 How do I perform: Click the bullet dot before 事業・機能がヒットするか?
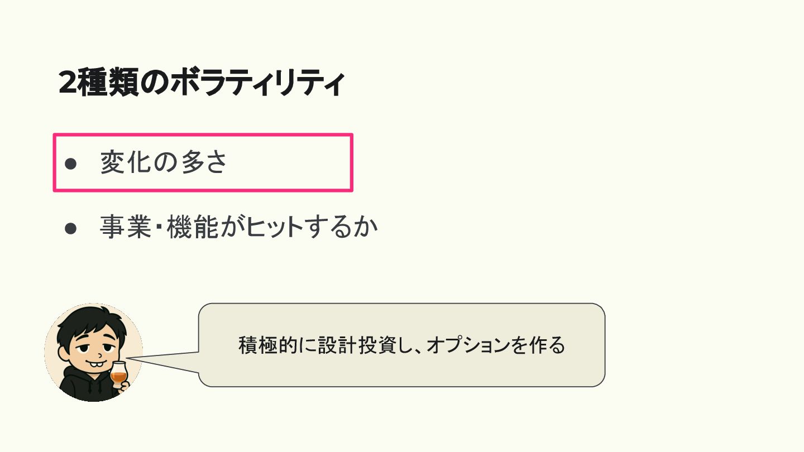tap(70, 229)
